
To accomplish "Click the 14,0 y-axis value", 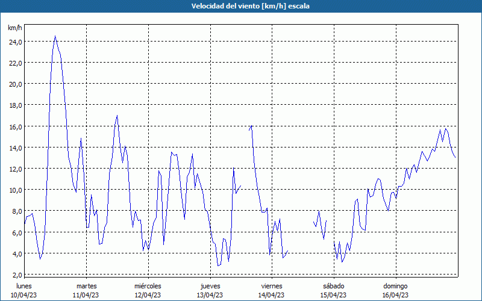I will tap(16, 147).
